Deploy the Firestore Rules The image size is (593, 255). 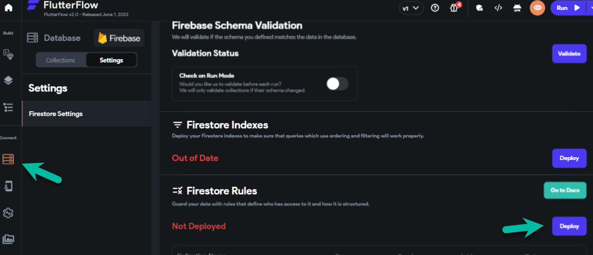click(x=569, y=226)
